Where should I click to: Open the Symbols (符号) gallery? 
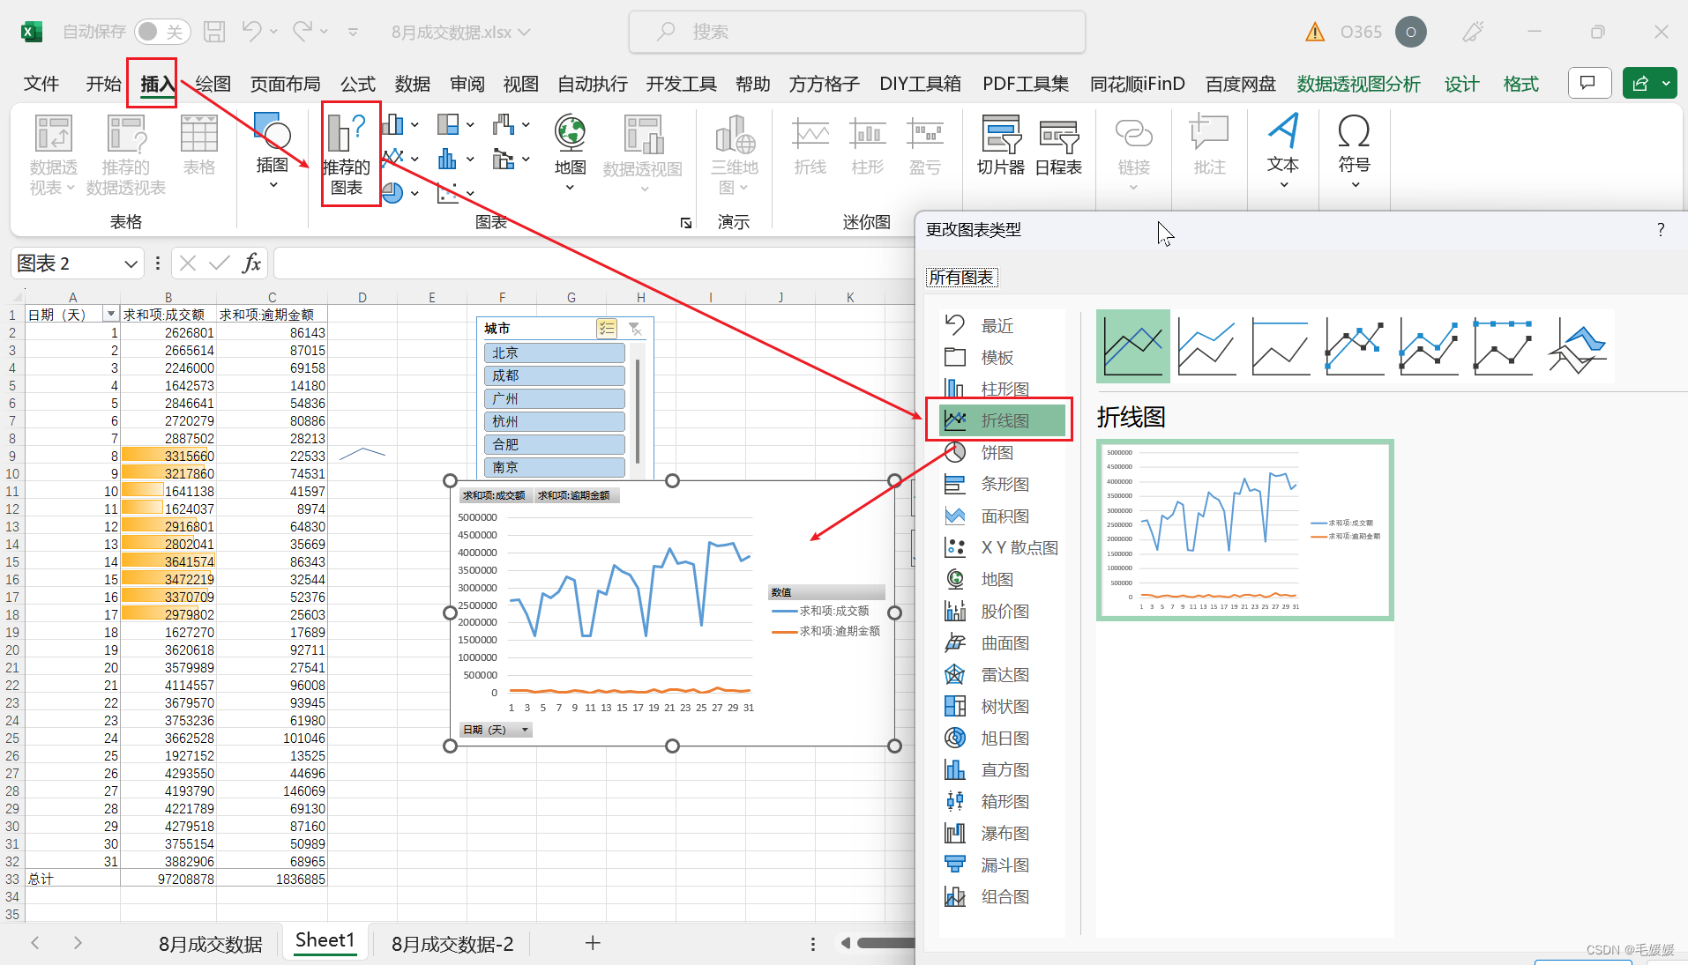(1355, 150)
